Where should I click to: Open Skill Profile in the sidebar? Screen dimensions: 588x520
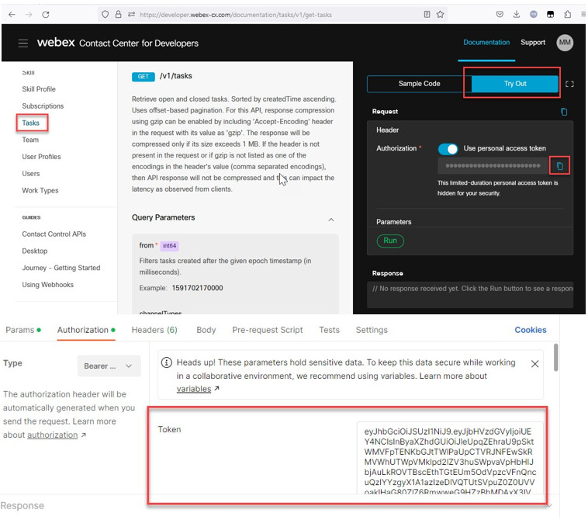[x=39, y=89]
